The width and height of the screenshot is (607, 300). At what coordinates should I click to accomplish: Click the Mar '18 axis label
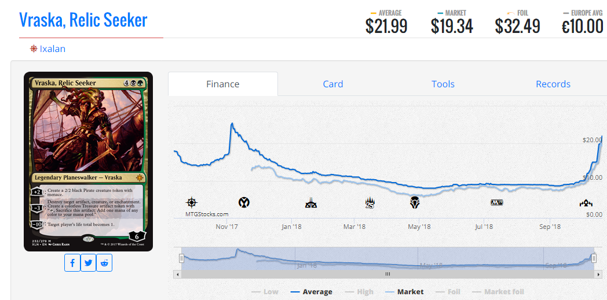point(354,227)
